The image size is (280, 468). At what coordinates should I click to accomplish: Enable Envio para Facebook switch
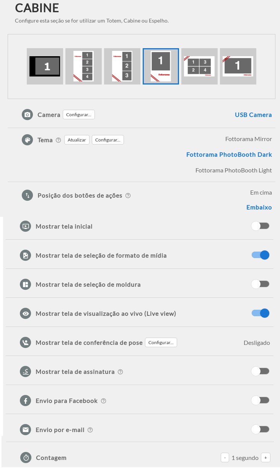260,400
